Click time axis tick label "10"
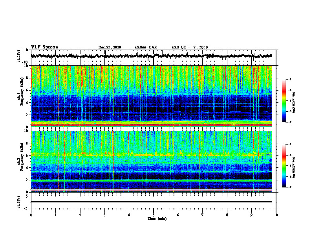Screen dimensions: 311x241 coord(276,215)
